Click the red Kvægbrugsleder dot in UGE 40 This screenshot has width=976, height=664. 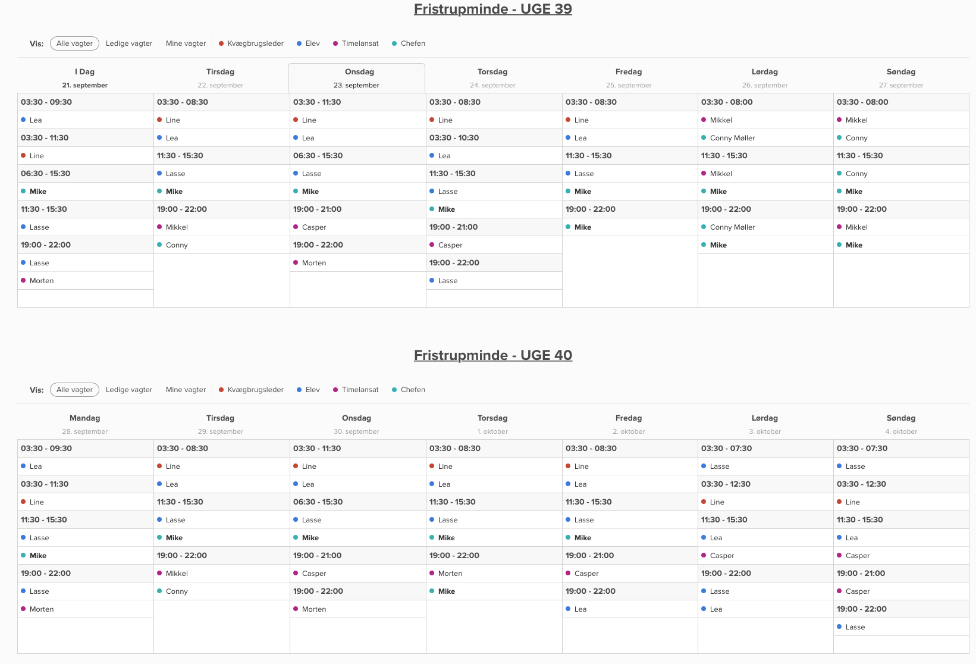click(x=221, y=390)
